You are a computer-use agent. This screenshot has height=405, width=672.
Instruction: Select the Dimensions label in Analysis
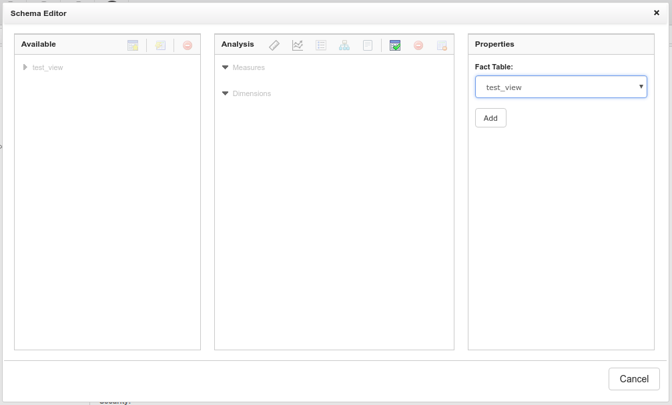click(252, 93)
